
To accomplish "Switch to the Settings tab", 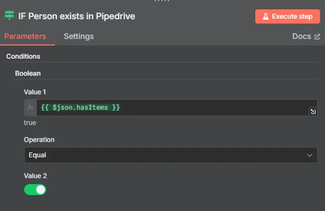I will [x=79, y=36].
